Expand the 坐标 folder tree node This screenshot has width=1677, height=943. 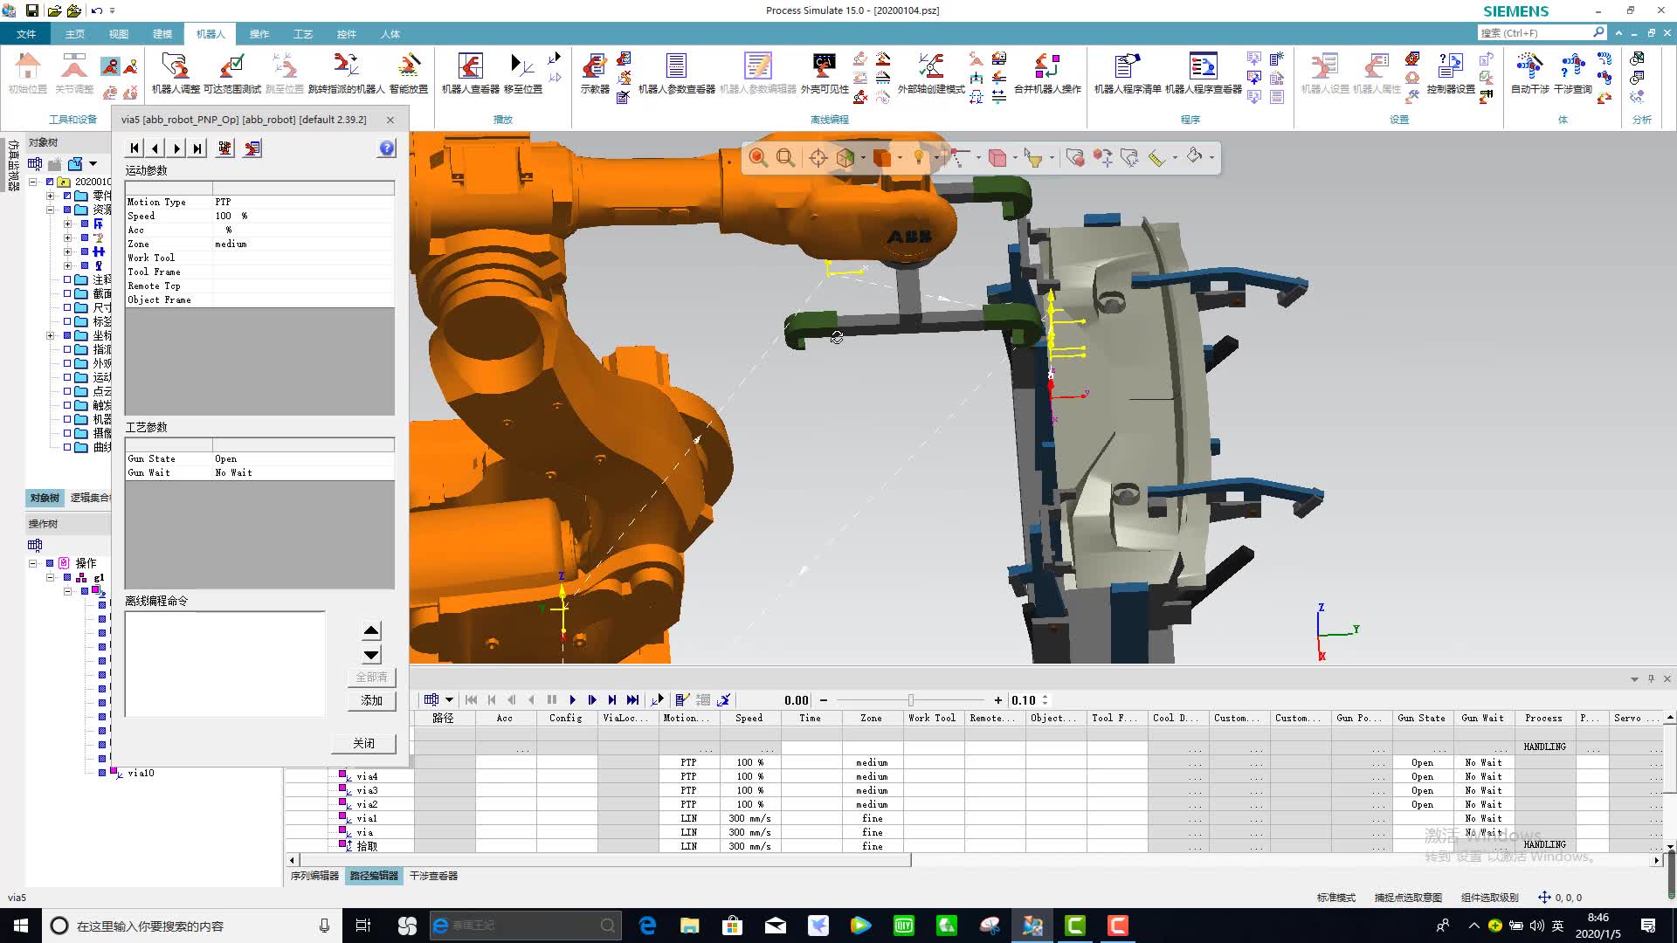tap(50, 335)
